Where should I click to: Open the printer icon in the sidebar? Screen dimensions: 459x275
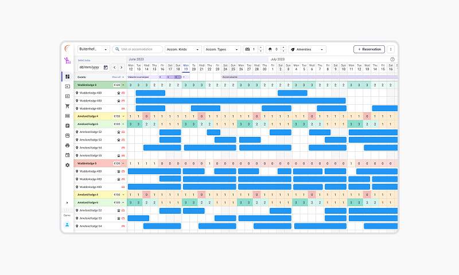click(x=67, y=146)
